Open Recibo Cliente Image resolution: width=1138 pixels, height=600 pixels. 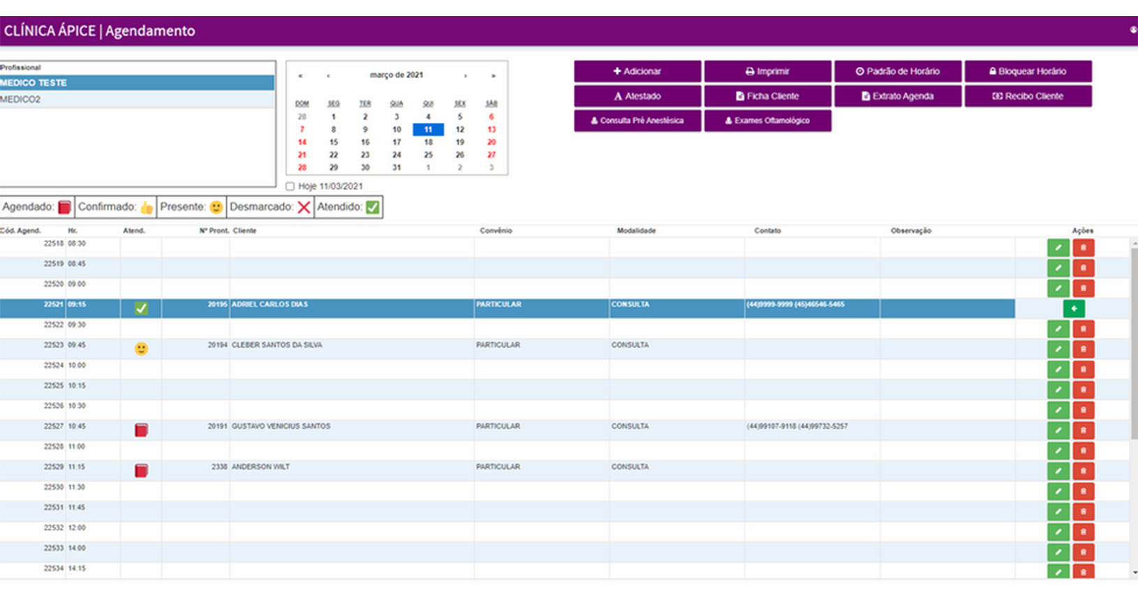tap(1028, 96)
